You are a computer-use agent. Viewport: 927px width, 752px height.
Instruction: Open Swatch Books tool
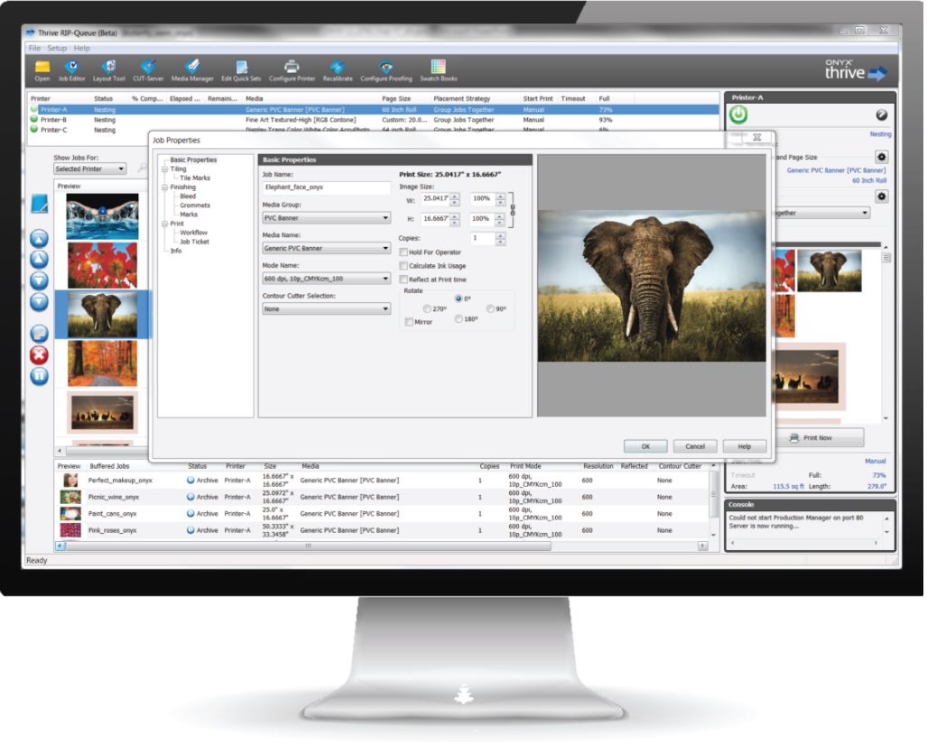point(438,70)
